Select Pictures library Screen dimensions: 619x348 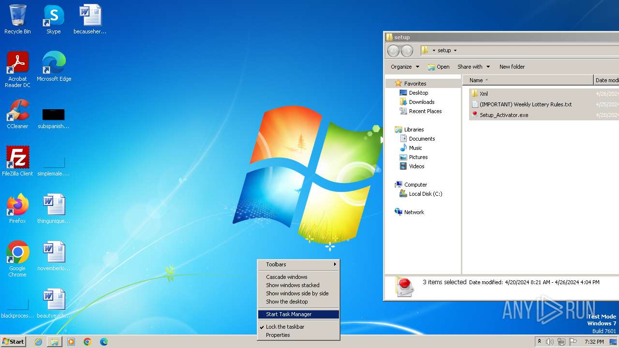tap(414, 157)
